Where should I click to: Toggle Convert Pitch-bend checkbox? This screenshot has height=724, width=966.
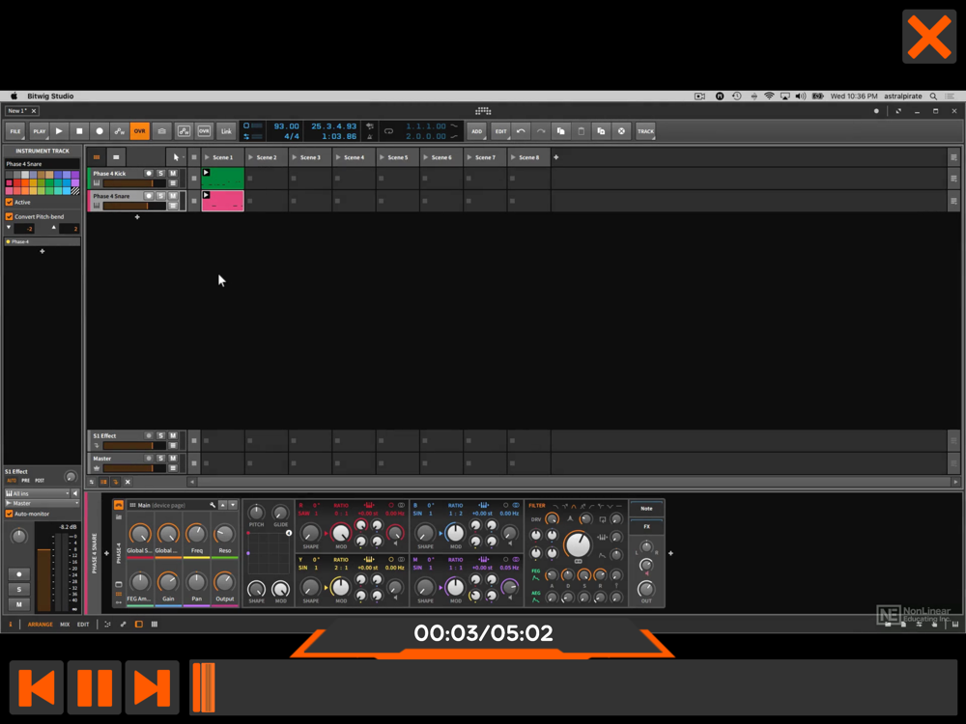10,216
